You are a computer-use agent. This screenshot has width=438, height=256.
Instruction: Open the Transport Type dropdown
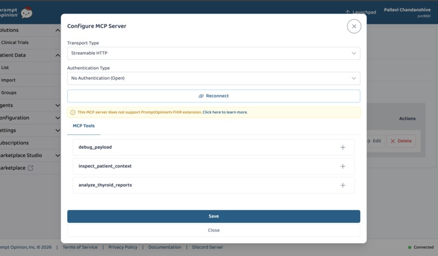[214, 53]
